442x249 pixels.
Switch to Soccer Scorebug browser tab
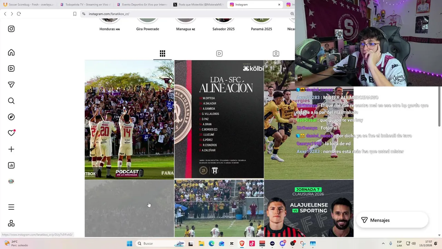(x=29, y=4)
